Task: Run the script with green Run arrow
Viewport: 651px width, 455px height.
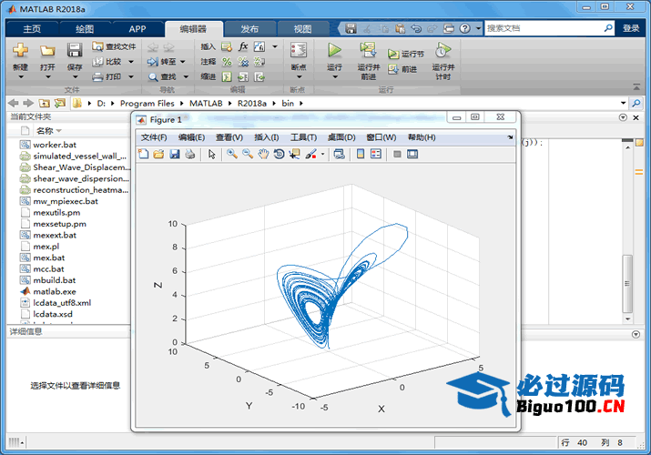Action: click(334, 50)
